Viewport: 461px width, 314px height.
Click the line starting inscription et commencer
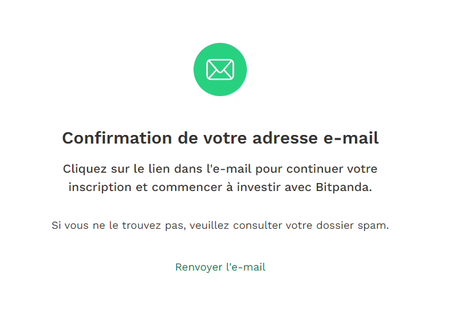220,187
